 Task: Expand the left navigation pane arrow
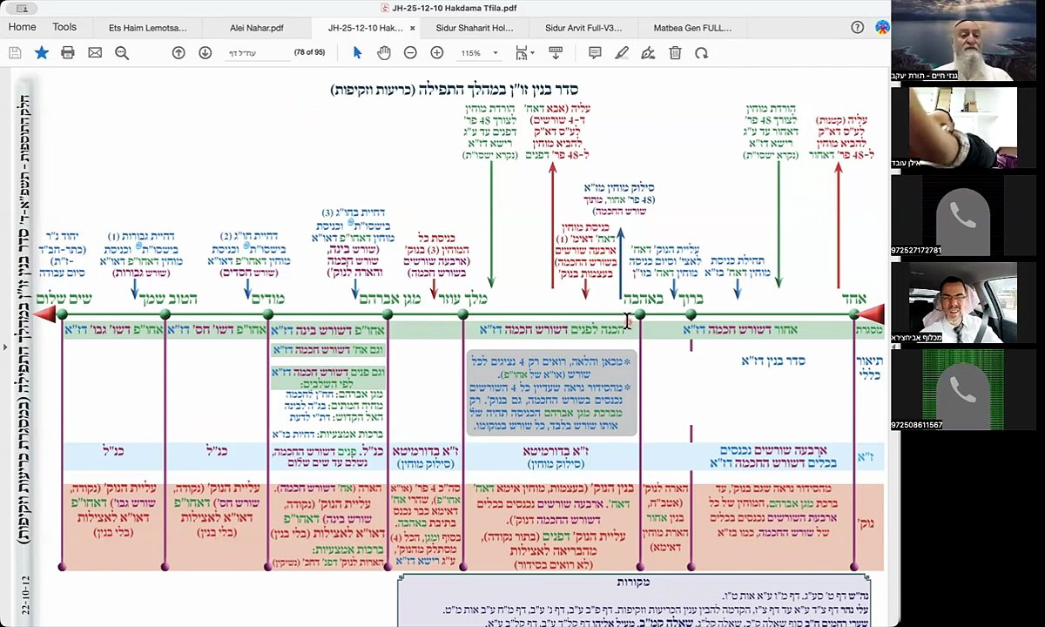tap(5, 347)
